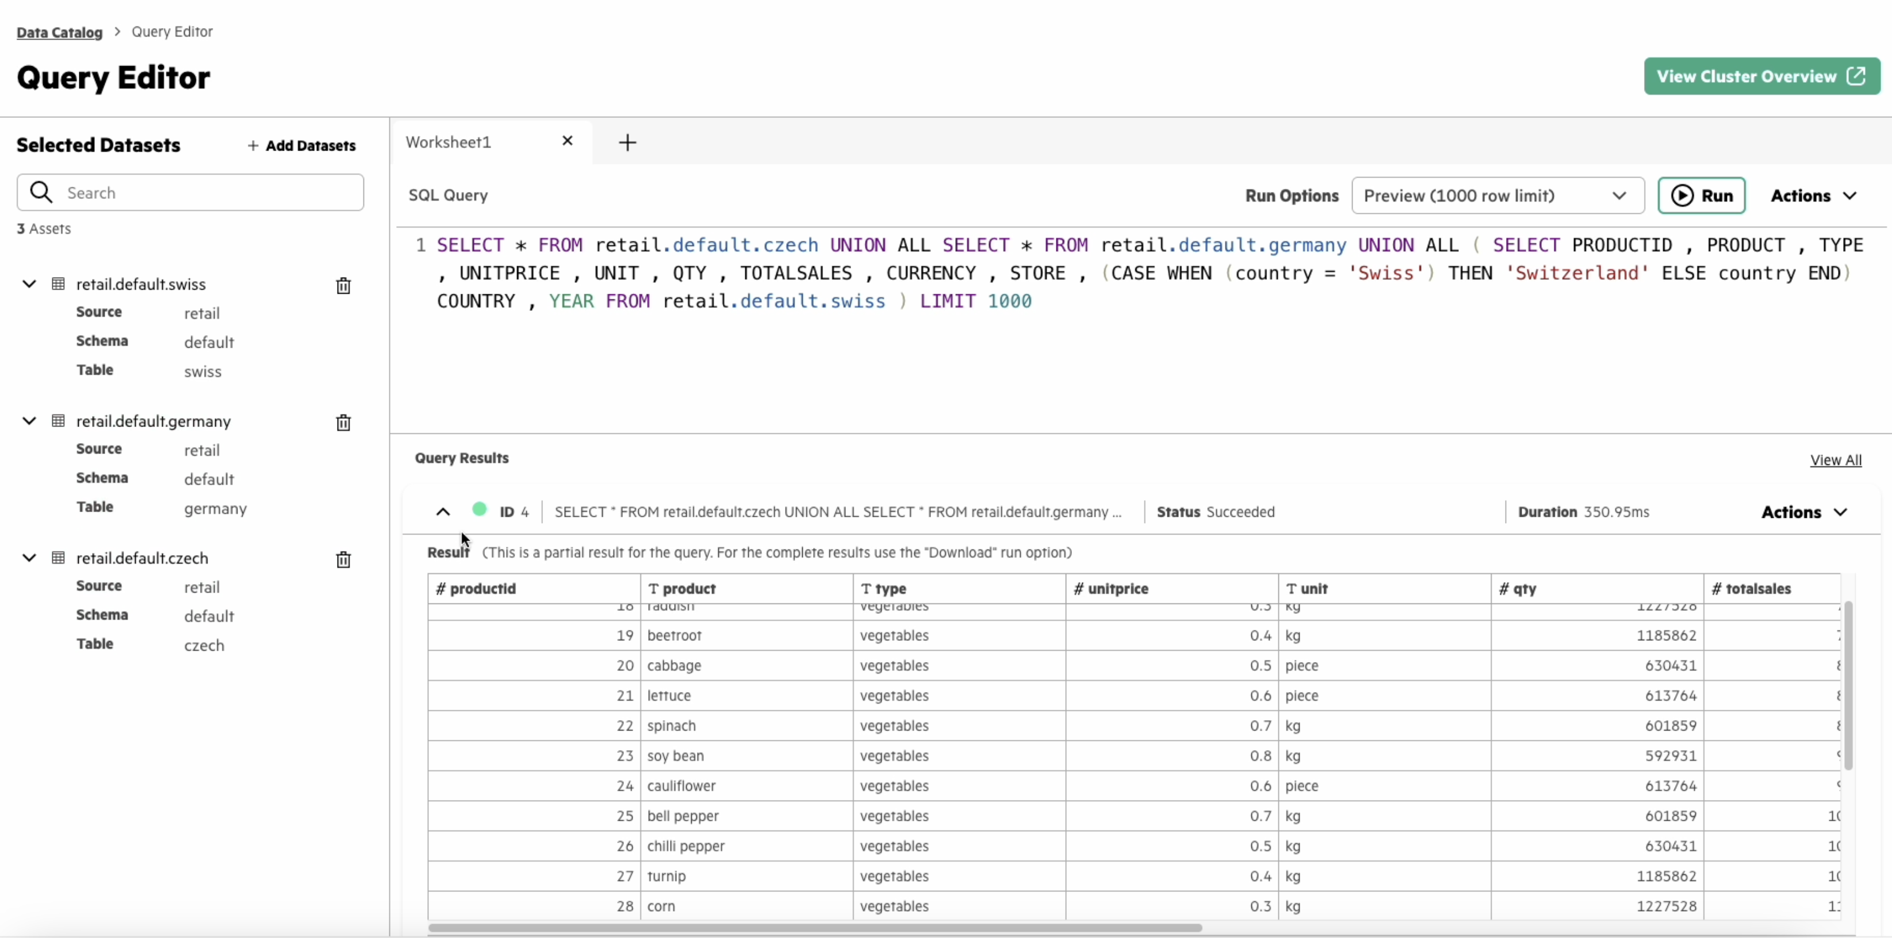Select the 'lettuce' product cell
The image size is (1892, 938).
(x=746, y=696)
